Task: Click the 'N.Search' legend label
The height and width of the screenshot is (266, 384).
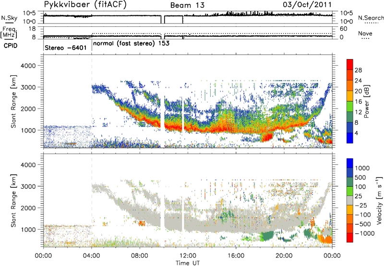Action: pos(371,18)
